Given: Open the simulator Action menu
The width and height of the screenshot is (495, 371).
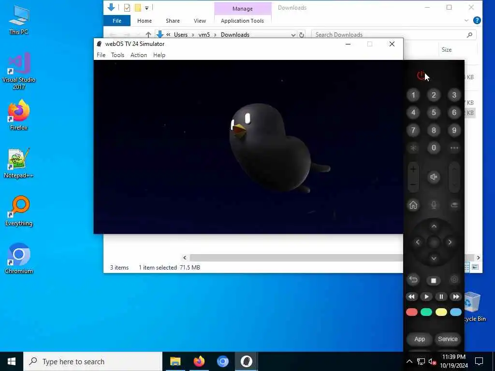Looking at the screenshot, I should (139, 55).
